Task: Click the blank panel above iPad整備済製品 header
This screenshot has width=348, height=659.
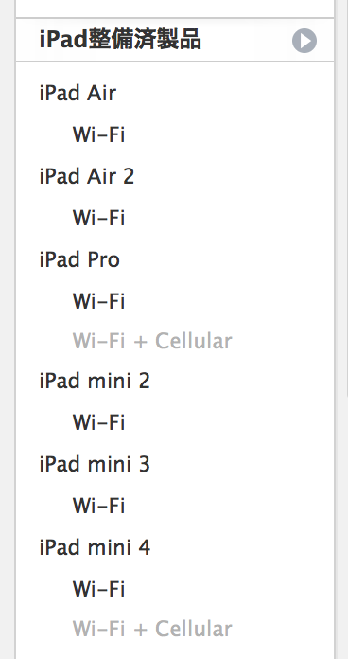Action: click(175, 8)
